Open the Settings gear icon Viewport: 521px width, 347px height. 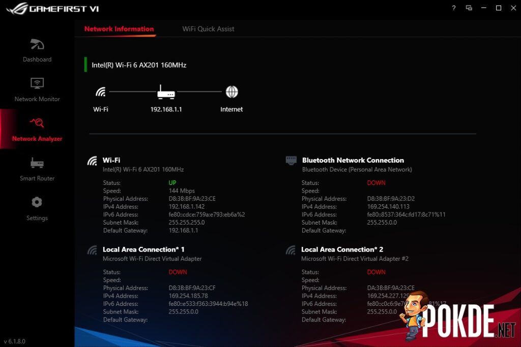(x=37, y=202)
